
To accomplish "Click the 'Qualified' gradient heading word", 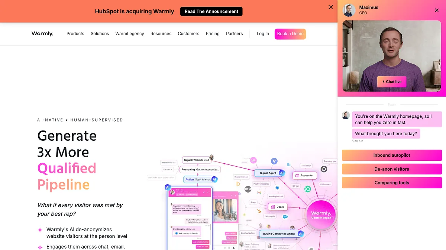I will 67,169.
